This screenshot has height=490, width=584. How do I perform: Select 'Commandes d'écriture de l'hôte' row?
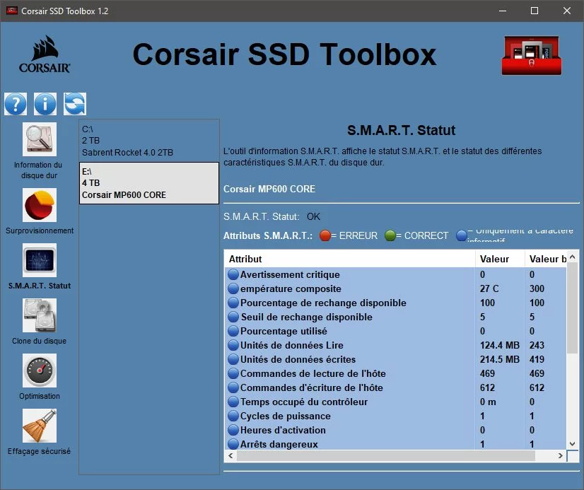tap(395, 387)
